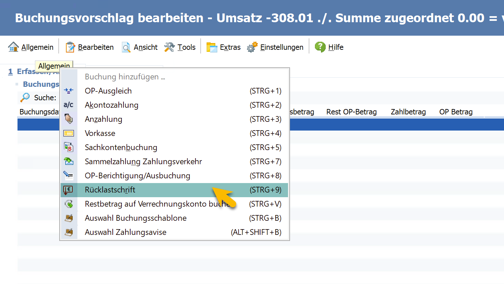Click the green Hilfe question mark icon
504x284 pixels.
pos(320,47)
